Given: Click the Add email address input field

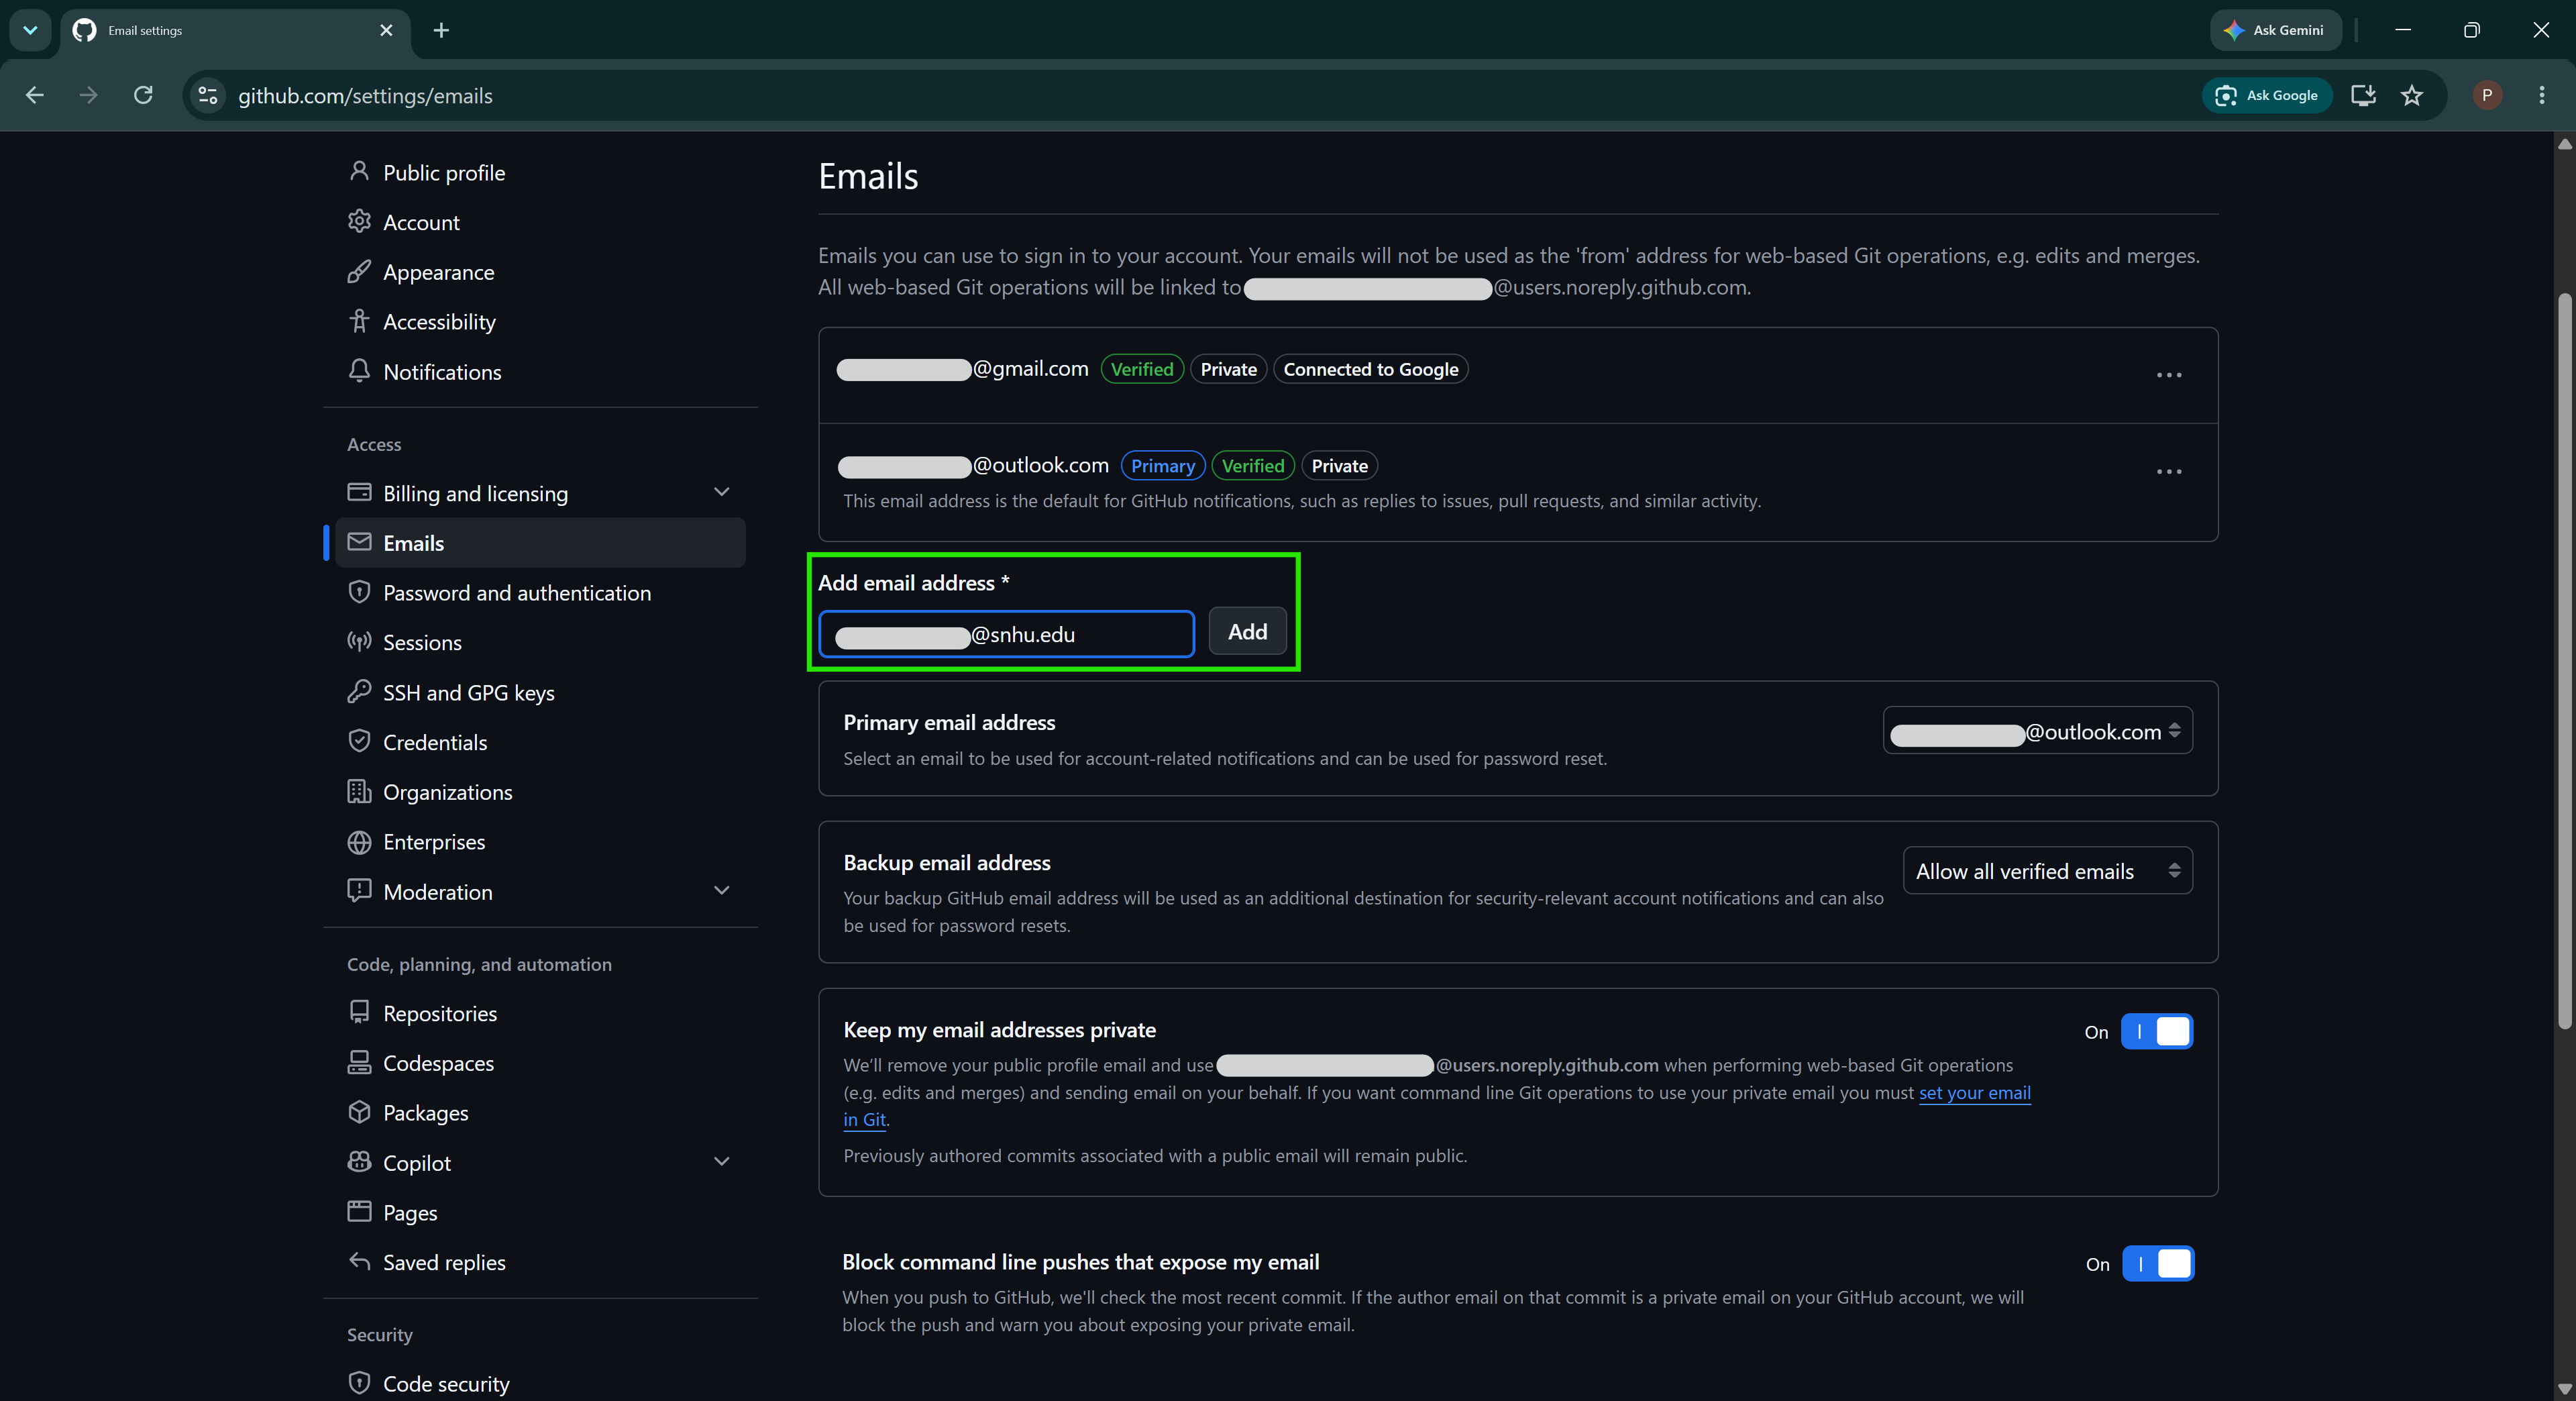Looking at the screenshot, I should (x=1006, y=634).
